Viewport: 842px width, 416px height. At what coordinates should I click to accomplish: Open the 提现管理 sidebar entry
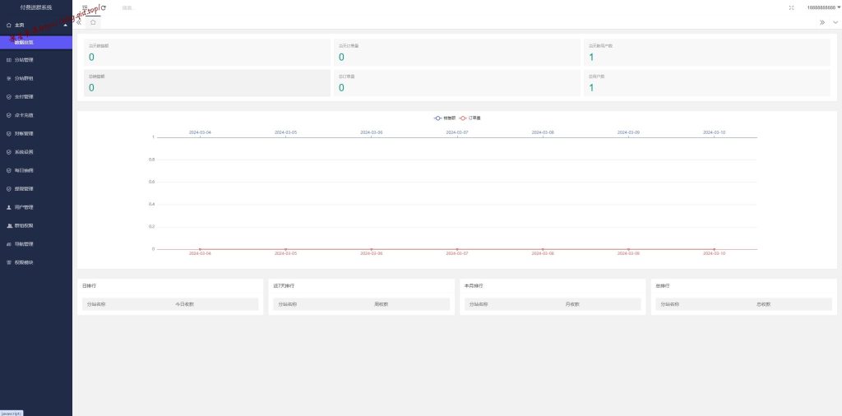(x=24, y=189)
